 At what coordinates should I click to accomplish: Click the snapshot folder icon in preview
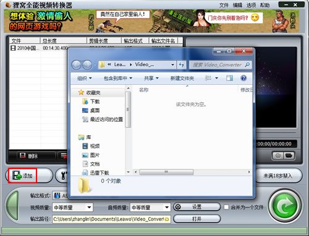coord(289,156)
